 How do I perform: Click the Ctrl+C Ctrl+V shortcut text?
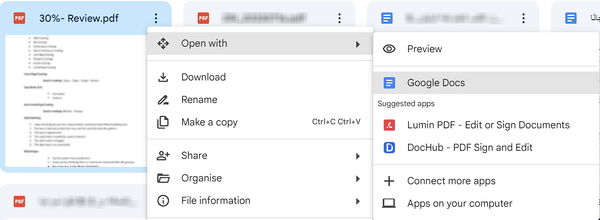tap(336, 122)
